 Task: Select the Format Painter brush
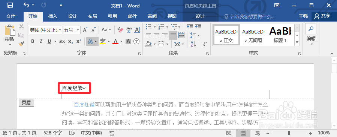[x=21, y=44]
